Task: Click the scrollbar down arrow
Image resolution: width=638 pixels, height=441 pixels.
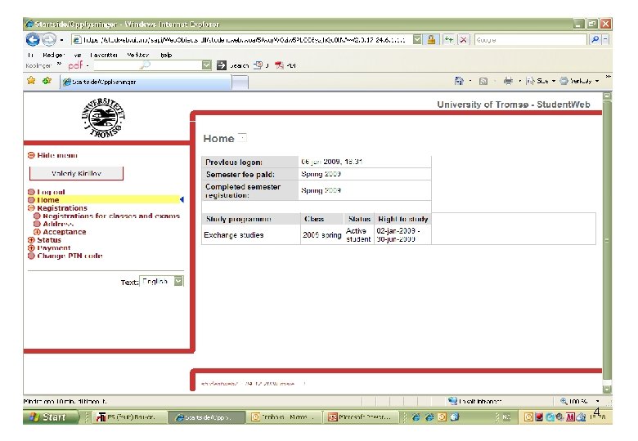Action: tap(607, 389)
